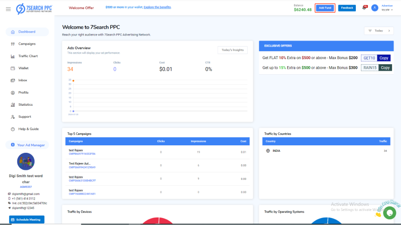Click the Statistics icon

pyautogui.click(x=13, y=105)
